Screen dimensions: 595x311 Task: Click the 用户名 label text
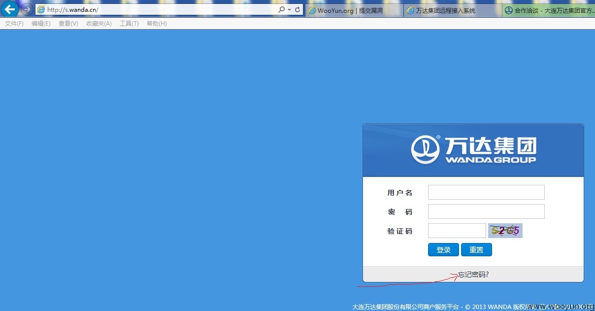pos(400,193)
